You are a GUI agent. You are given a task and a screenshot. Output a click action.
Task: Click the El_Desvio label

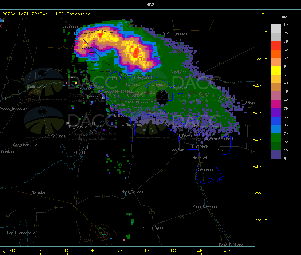(x=78, y=127)
